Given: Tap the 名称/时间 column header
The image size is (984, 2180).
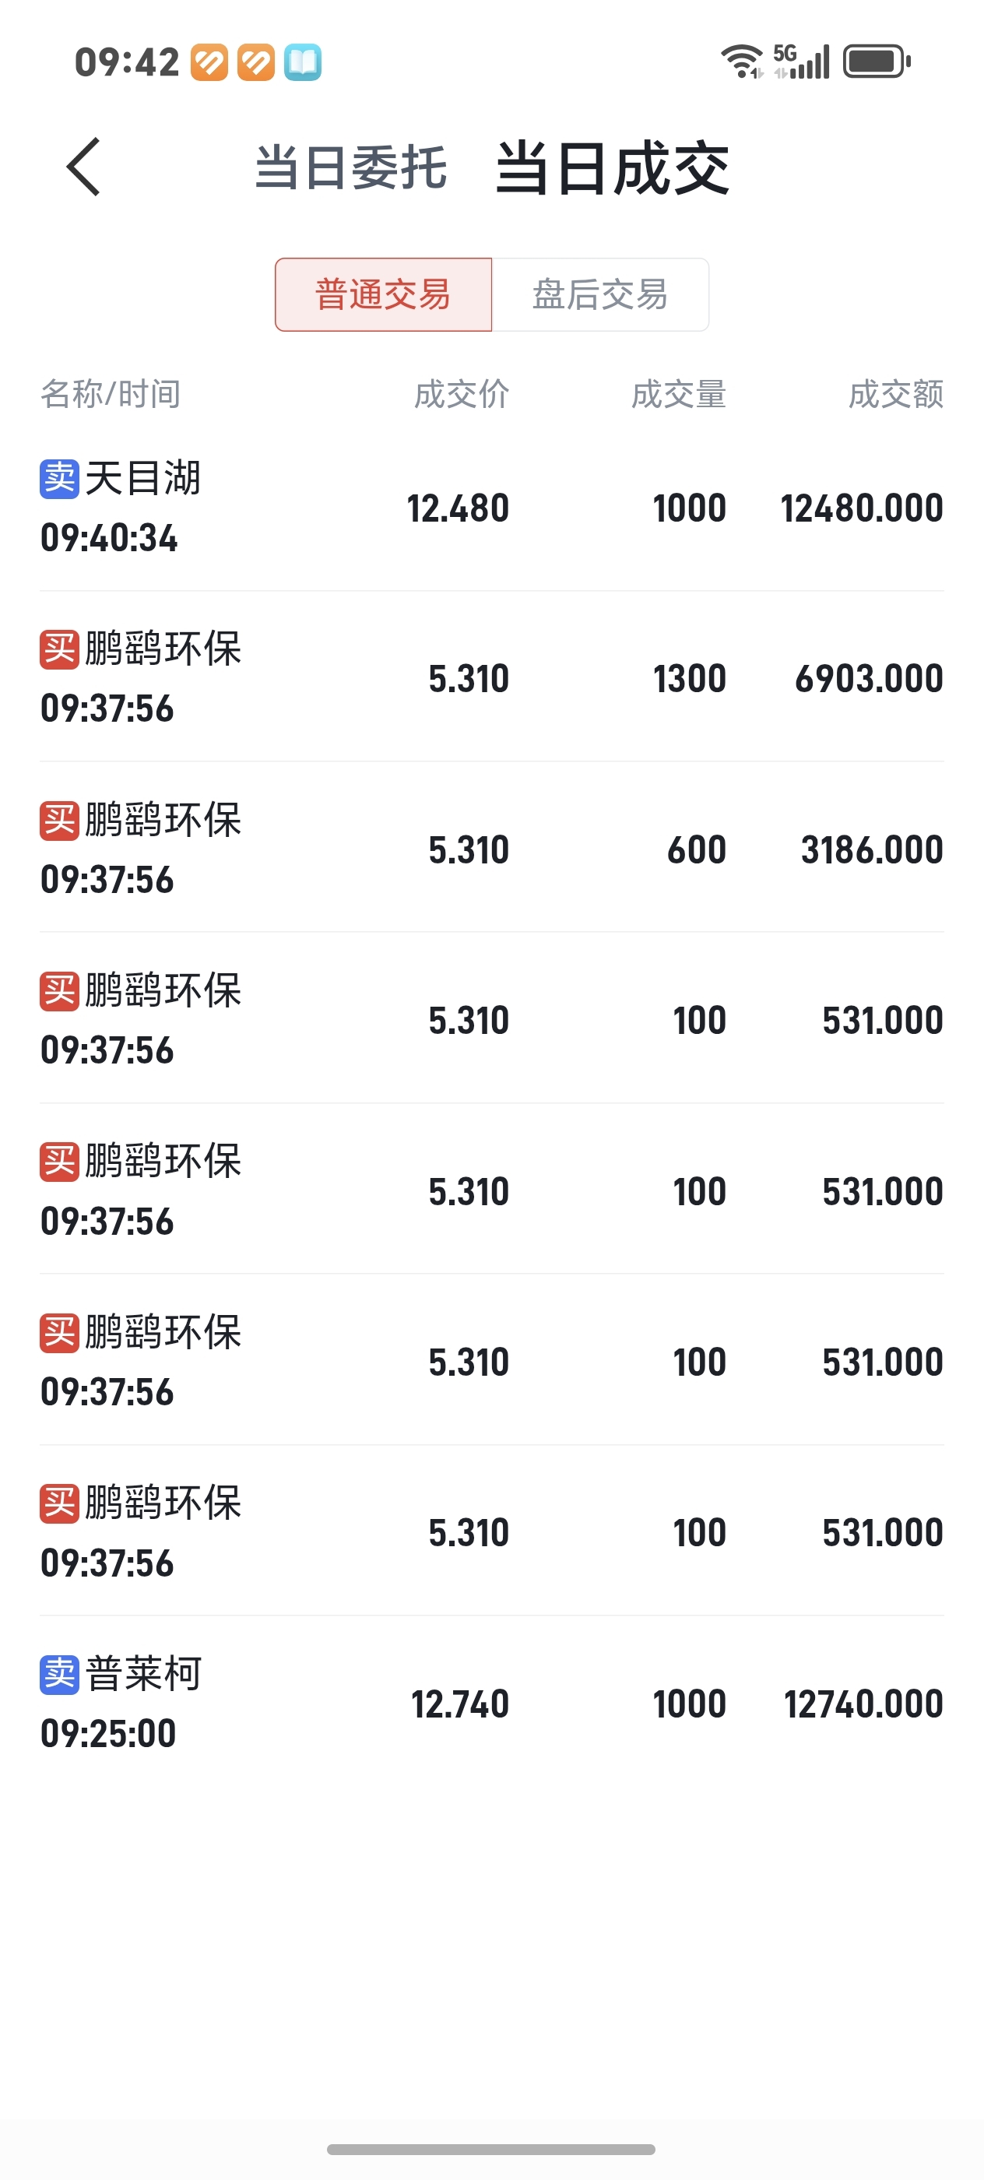Looking at the screenshot, I should 111,395.
